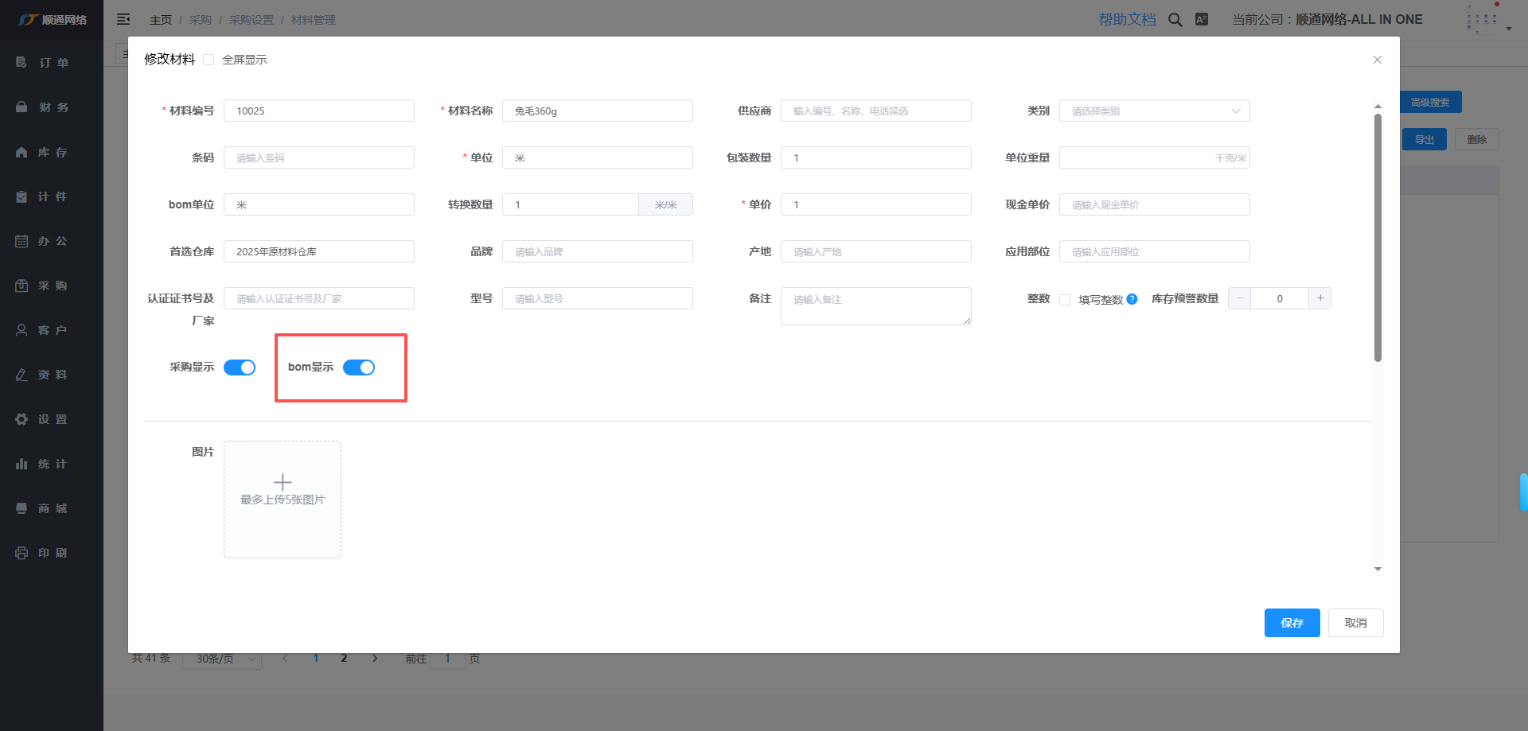Expand the 类别 category dropdown
The image size is (1528, 731).
(x=1154, y=111)
